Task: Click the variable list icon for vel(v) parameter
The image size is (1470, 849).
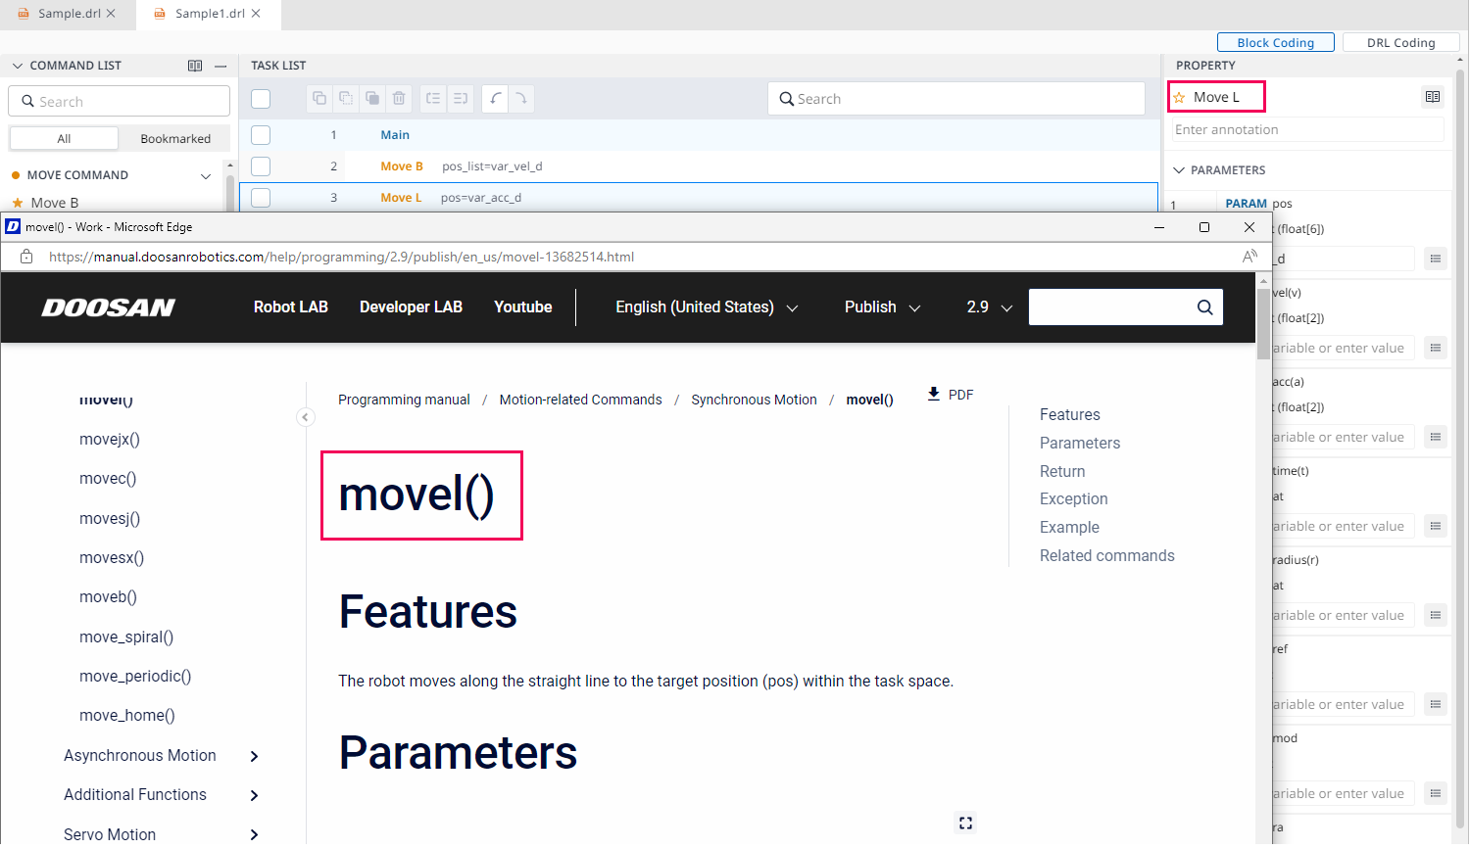Action: pyautogui.click(x=1436, y=348)
